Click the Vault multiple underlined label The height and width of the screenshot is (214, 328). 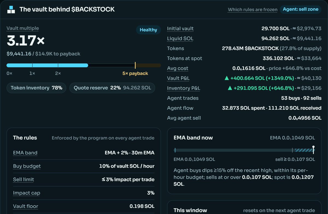coord(23,28)
